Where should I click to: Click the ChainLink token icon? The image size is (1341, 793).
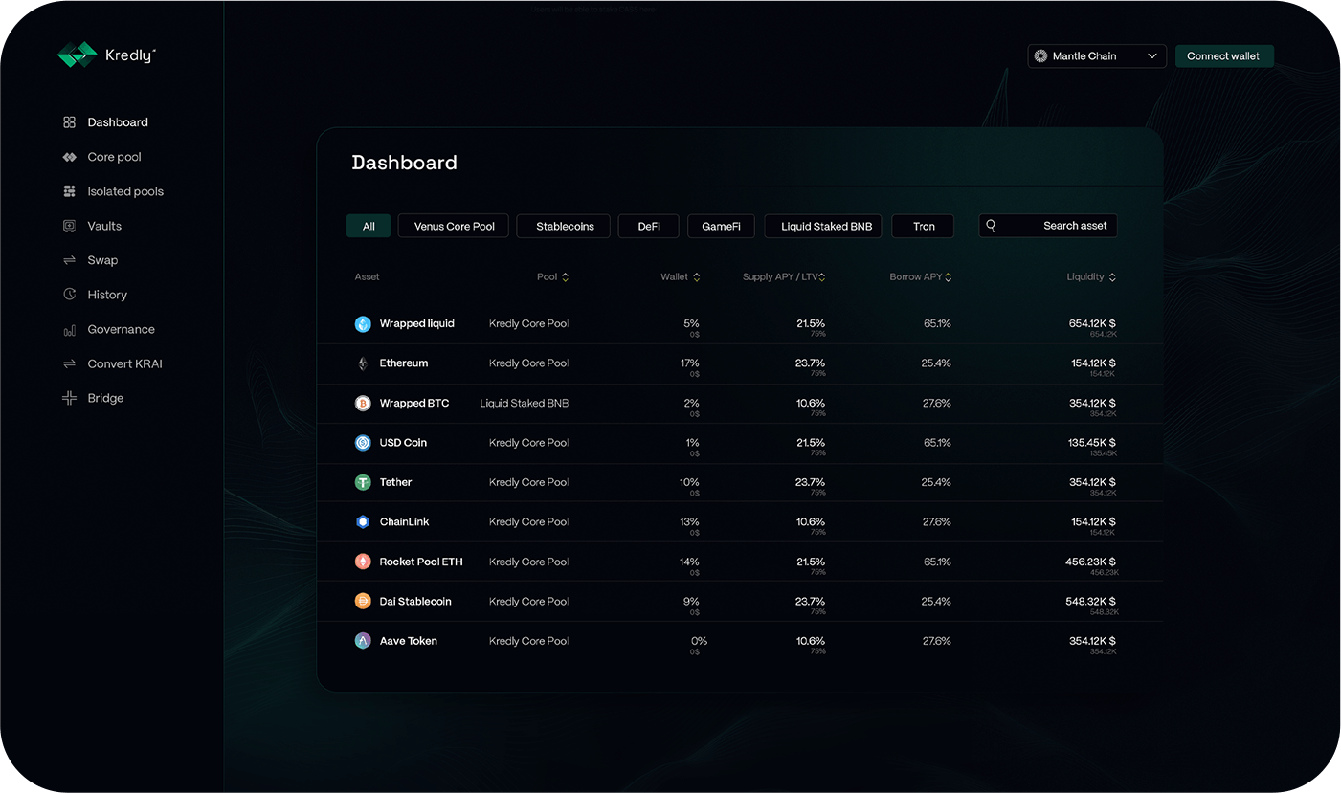click(363, 522)
